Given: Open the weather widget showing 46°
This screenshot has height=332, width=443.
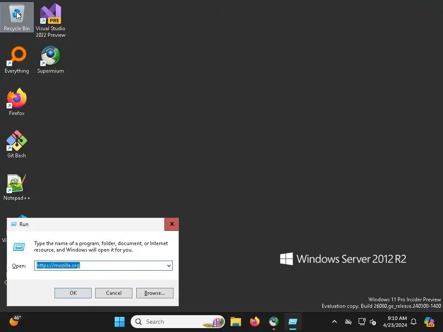Looking at the screenshot, I should click(15, 321).
